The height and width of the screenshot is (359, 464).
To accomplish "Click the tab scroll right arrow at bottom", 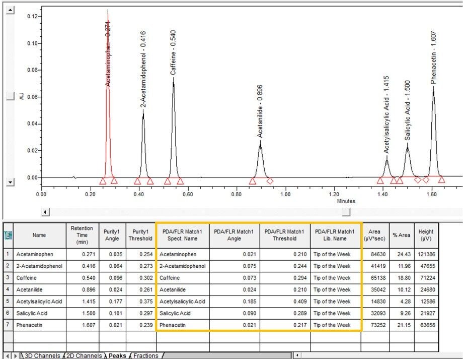I will 16,355.
